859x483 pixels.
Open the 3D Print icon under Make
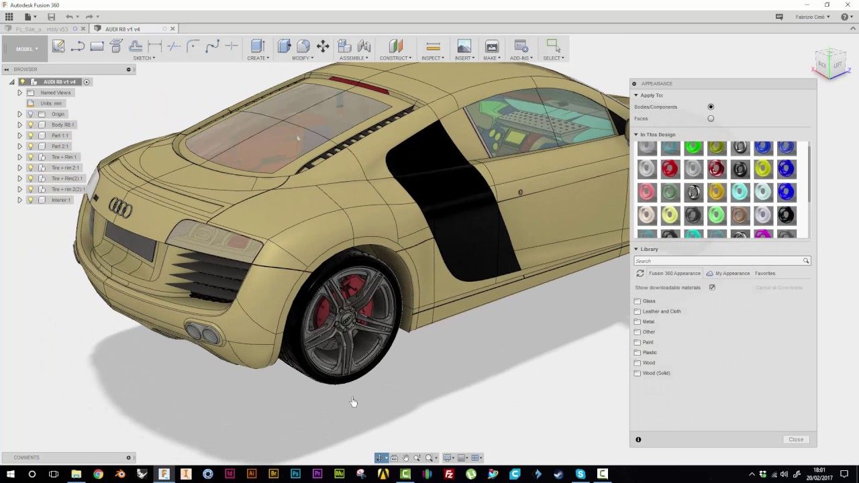[492, 45]
